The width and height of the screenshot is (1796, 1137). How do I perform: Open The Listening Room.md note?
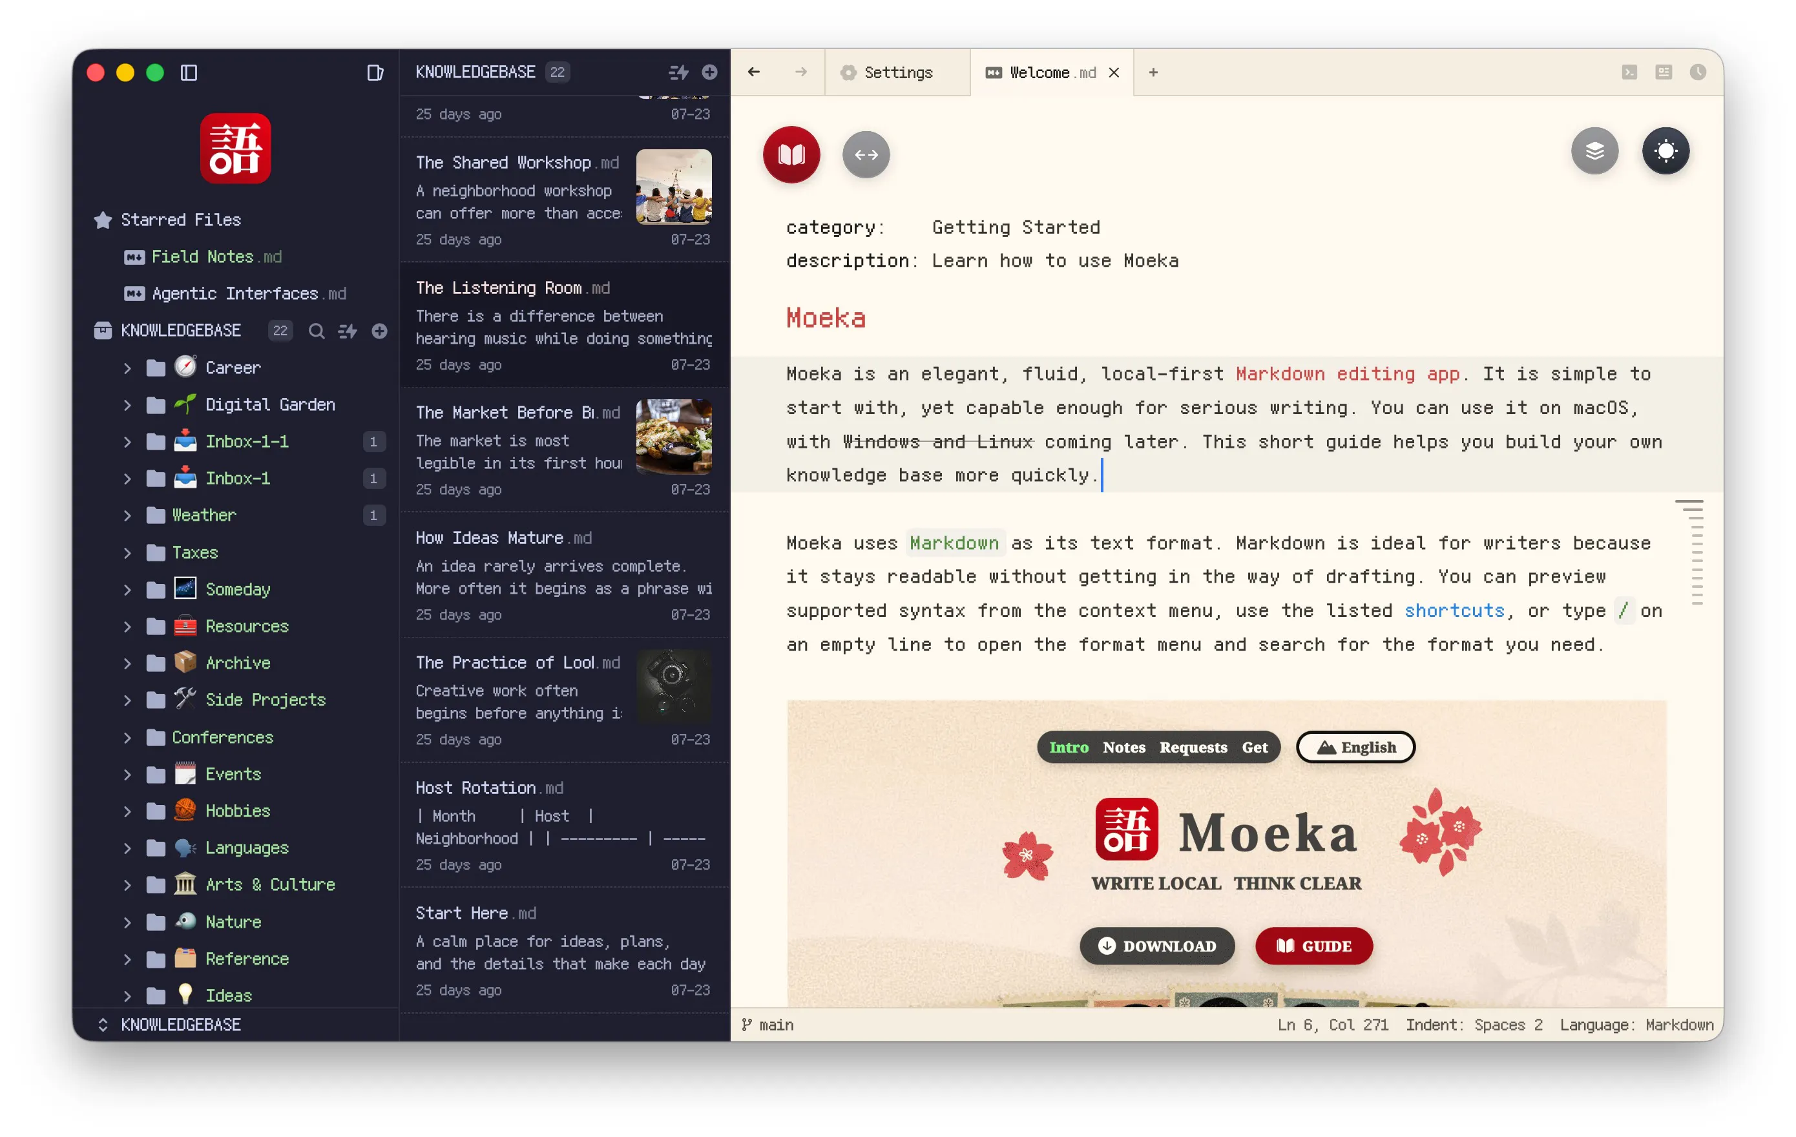click(565, 324)
